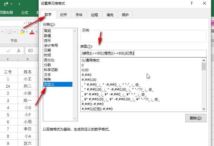The width and height of the screenshot is (214, 146).
Task: Select column D header
Action: coord(28,59)
